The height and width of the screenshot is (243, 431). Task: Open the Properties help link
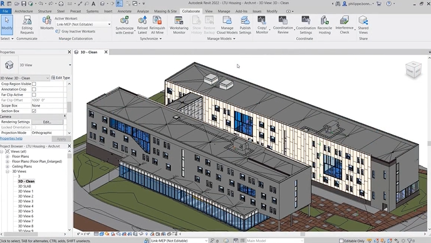(11, 138)
